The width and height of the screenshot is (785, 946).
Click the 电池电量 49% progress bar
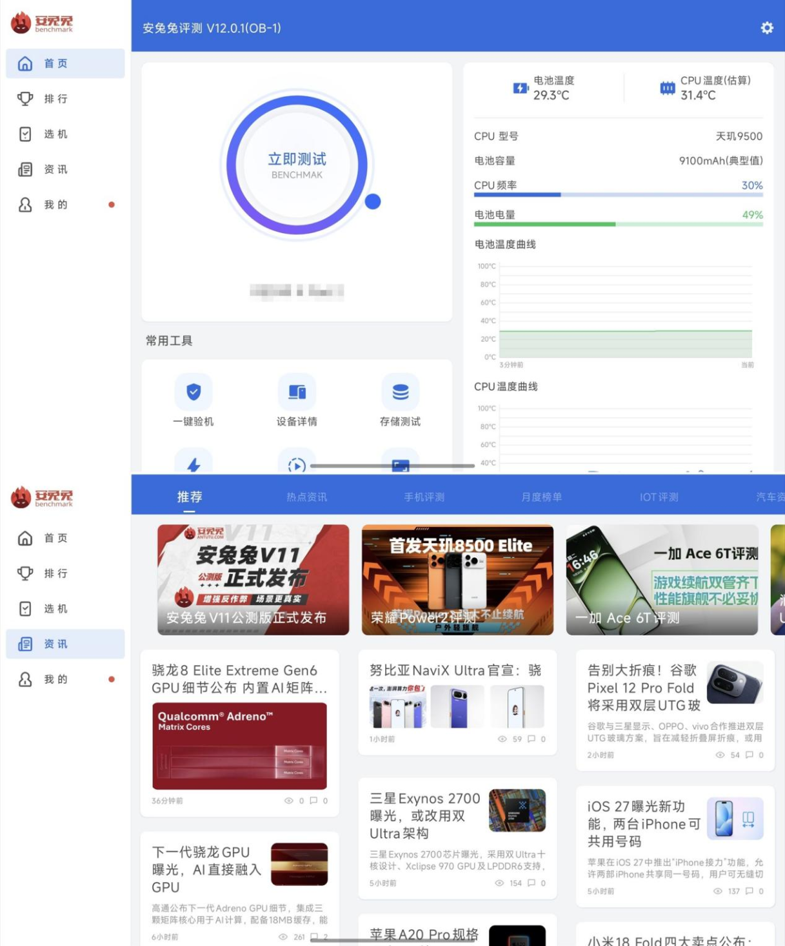(x=618, y=224)
